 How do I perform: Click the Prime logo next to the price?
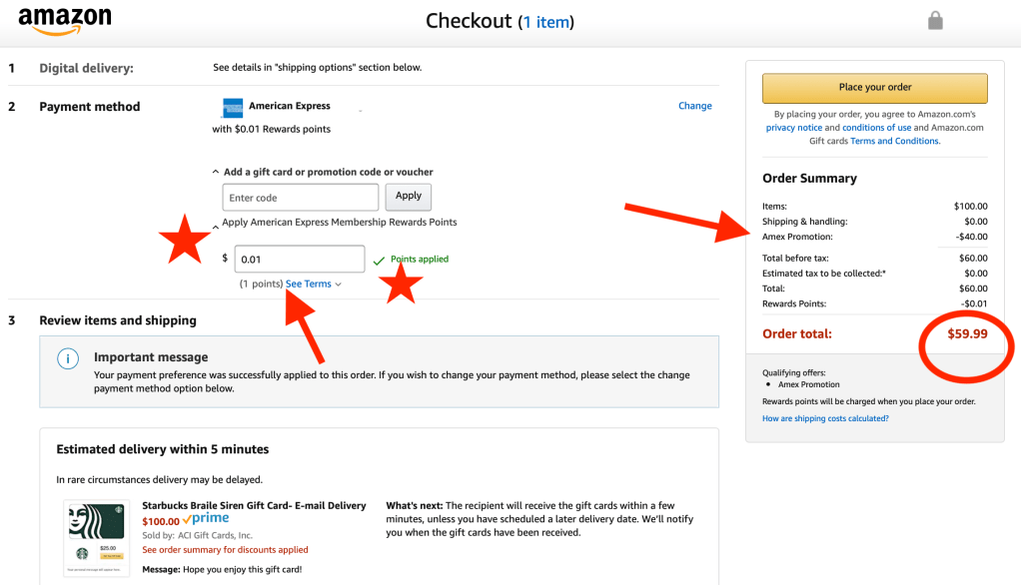click(206, 519)
